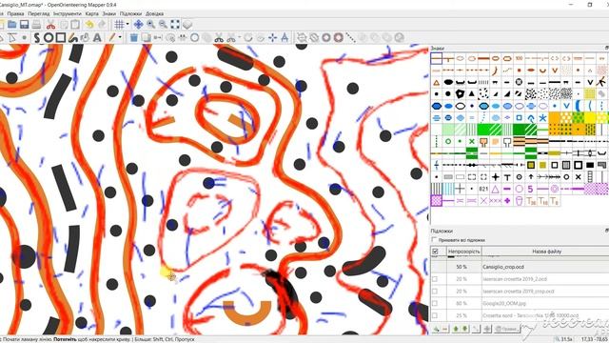The image size is (609, 343).
Task: Toggle 'hide all templates' checkbox
Action: [434, 239]
